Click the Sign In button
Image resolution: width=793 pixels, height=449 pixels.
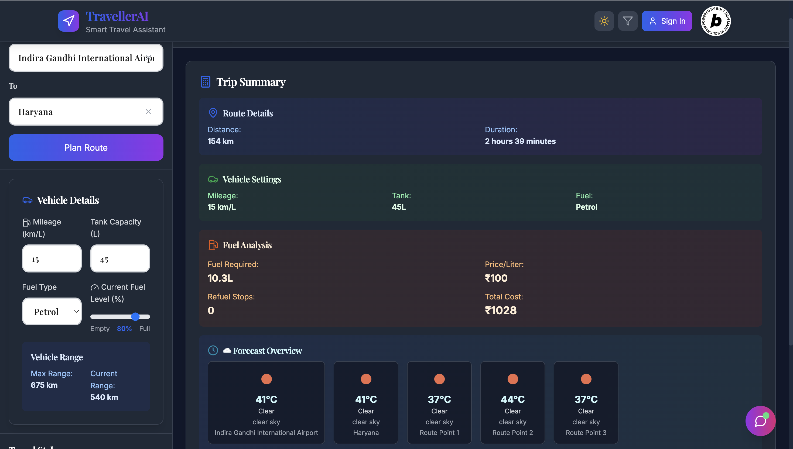pos(667,21)
